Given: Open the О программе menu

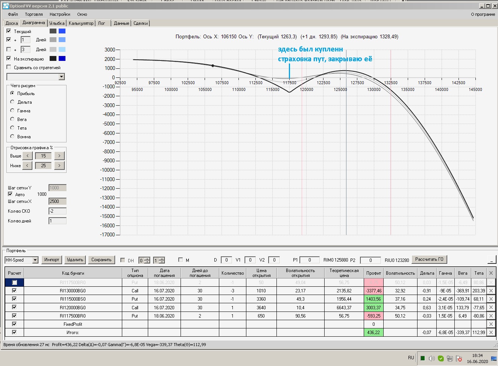Looking at the screenshot, I should pos(483,14).
